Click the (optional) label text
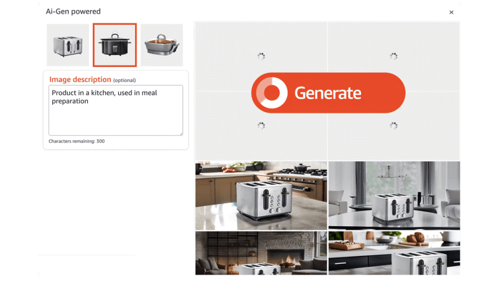This screenshot has height=281, width=501. 124,80
